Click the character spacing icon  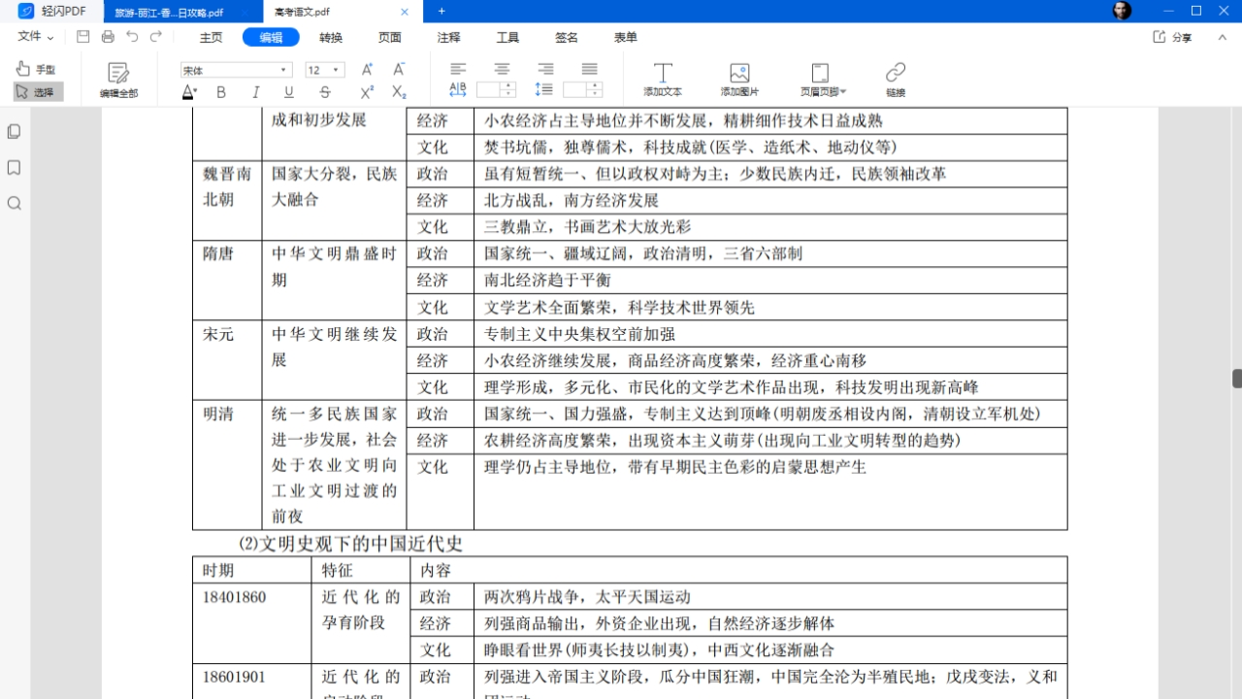(458, 89)
